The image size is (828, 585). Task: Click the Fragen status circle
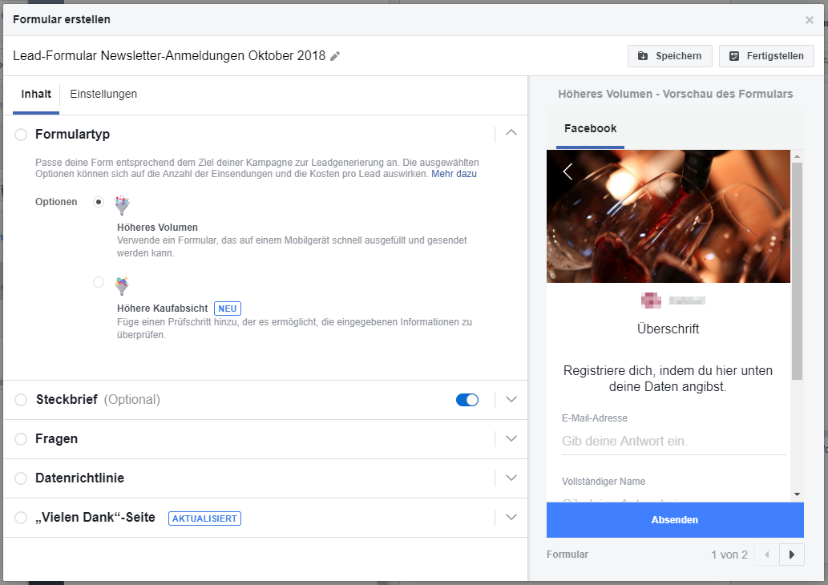coord(21,439)
